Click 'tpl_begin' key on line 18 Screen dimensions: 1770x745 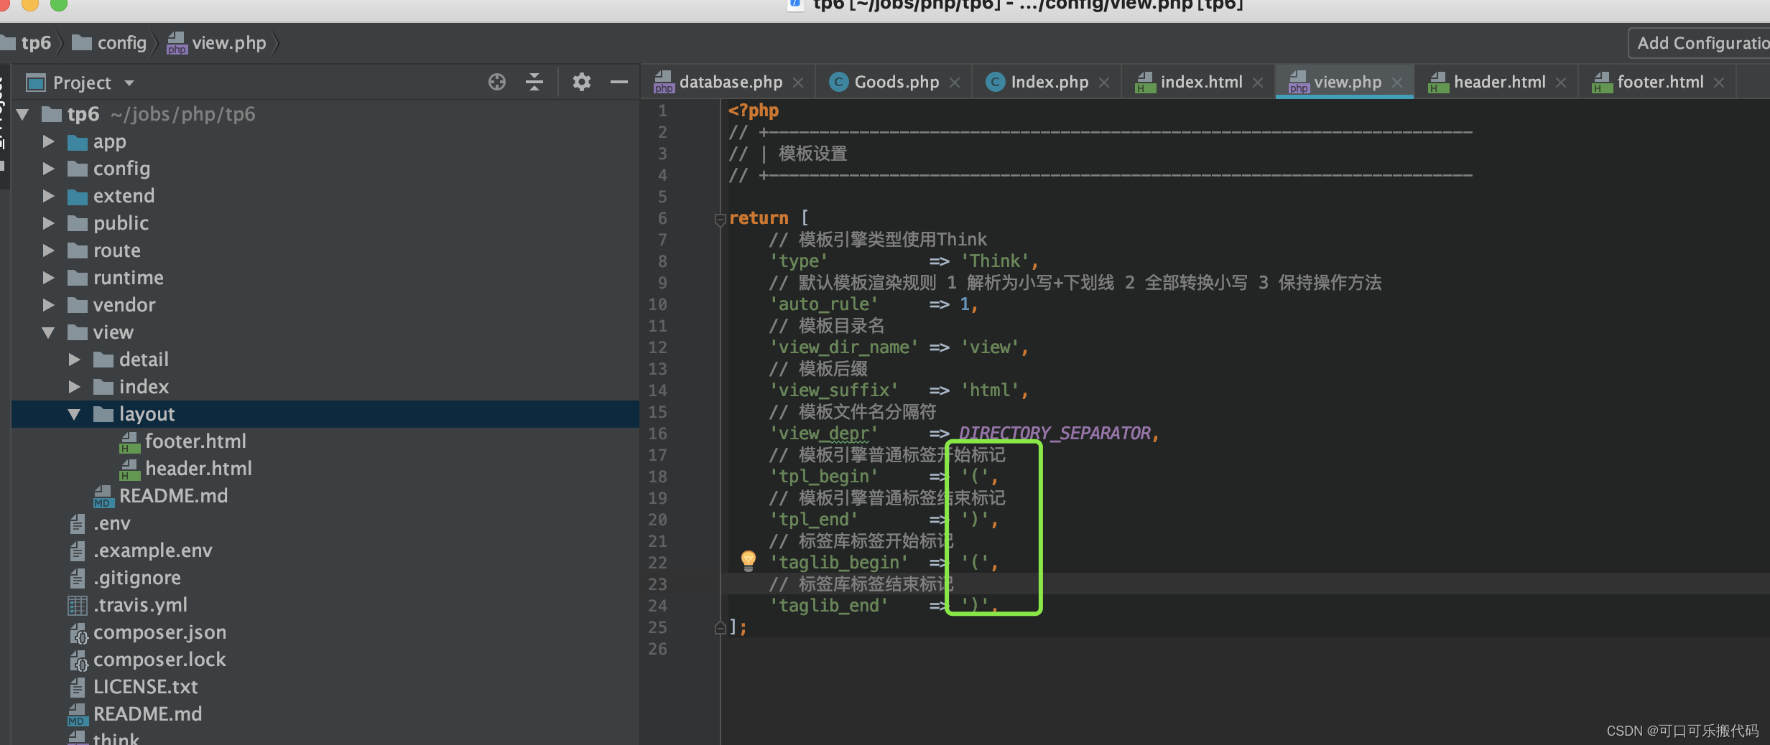pyautogui.click(x=824, y=477)
